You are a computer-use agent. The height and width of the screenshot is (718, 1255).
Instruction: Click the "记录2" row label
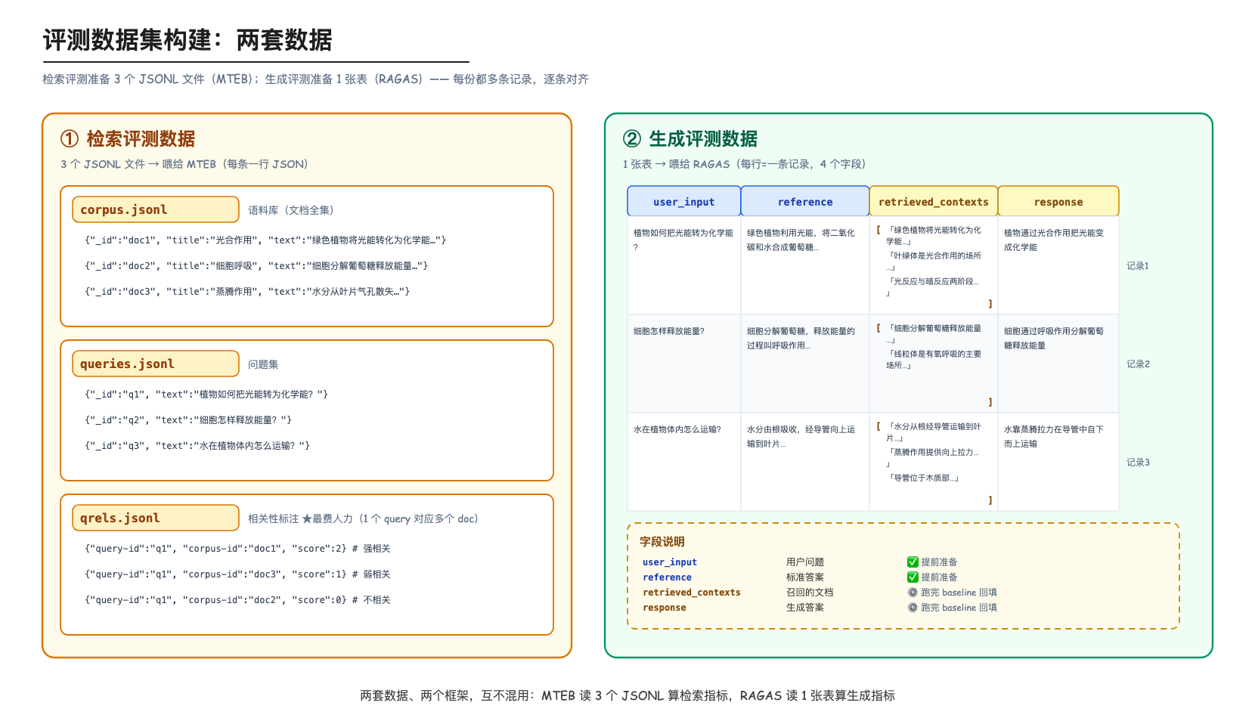(x=1138, y=364)
